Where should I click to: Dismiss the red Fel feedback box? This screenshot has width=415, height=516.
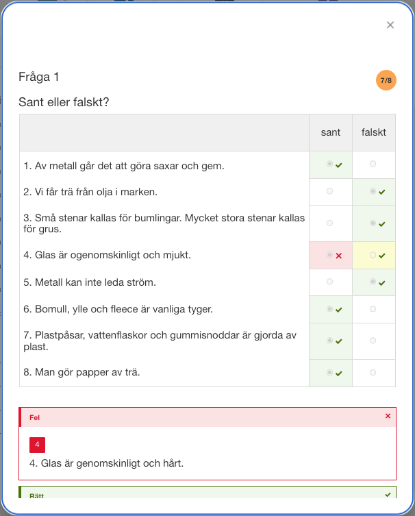[388, 416]
